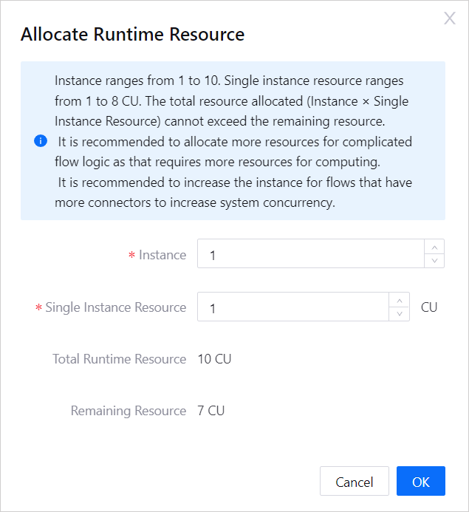This screenshot has height=512, width=469.
Task: Select the Remaining Resource label
Action: 128,411
